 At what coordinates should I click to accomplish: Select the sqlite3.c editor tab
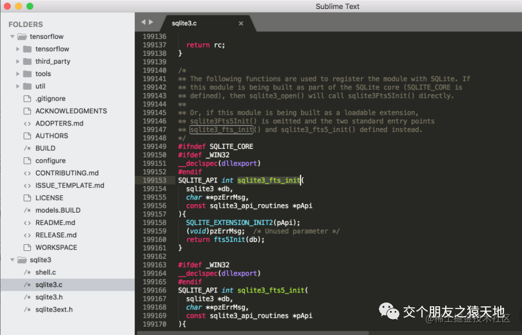click(x=208, y=23)
